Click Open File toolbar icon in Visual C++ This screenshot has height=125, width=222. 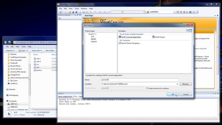(x=70, y=12)
